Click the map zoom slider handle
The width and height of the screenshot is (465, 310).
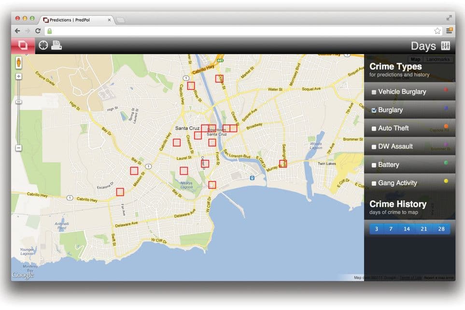[19, 102]
